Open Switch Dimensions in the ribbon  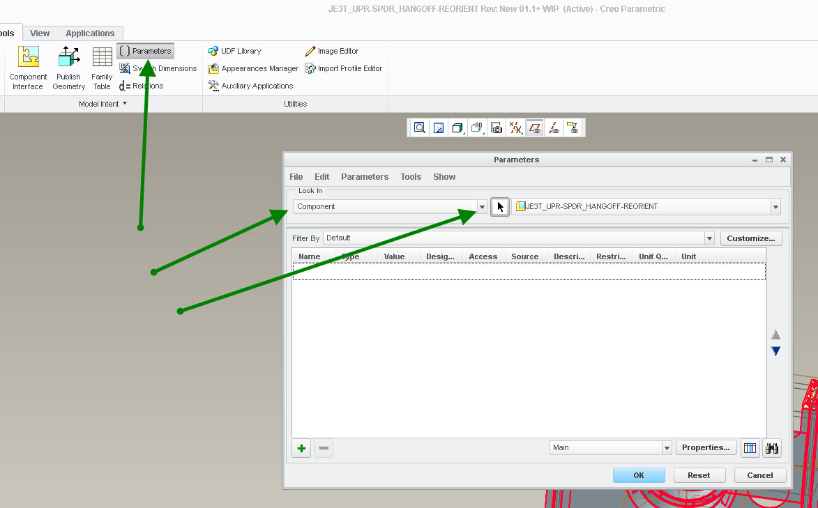pyautogui.click(x=158, y=68)
